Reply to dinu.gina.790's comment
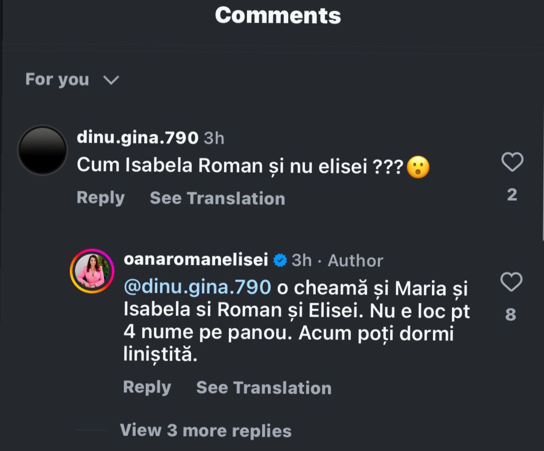This screenshot has width=544, height=451. tap(100, 198)
